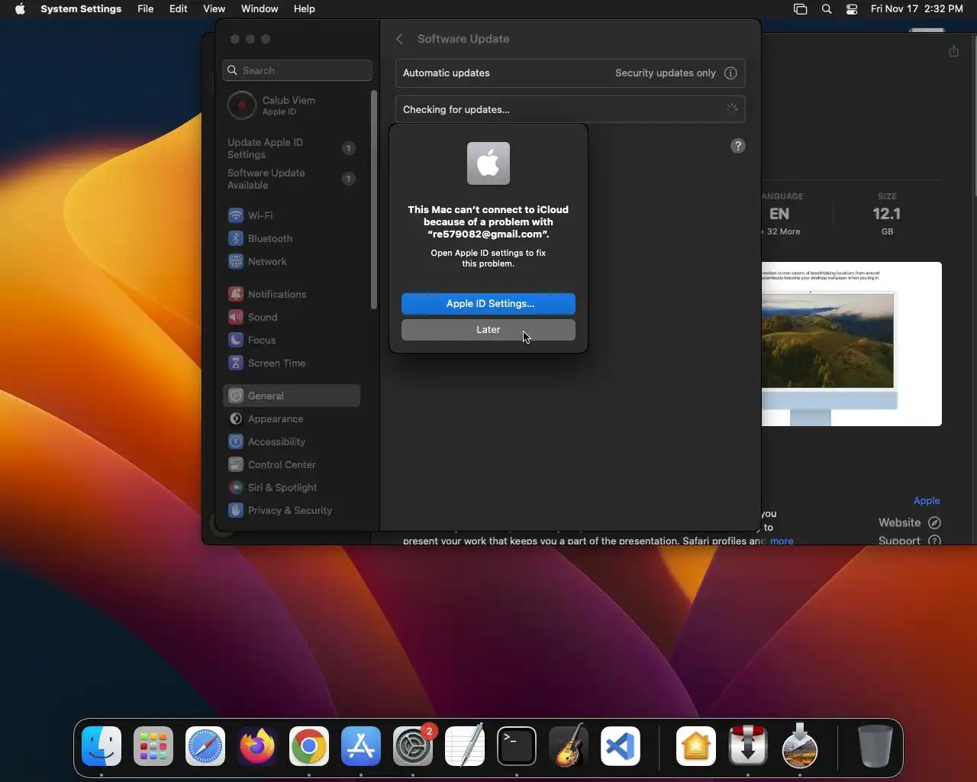
Task: Launch Google Chrome from the Dock
Action: pyautogui.click(x=309, y=746)
